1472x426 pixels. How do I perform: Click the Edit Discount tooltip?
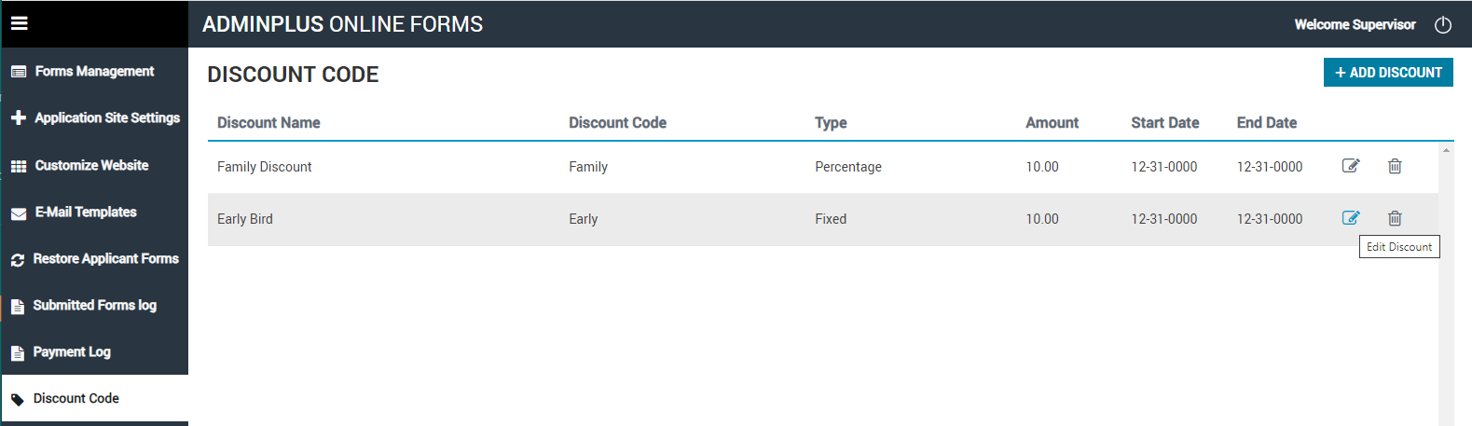[1399, 247]
